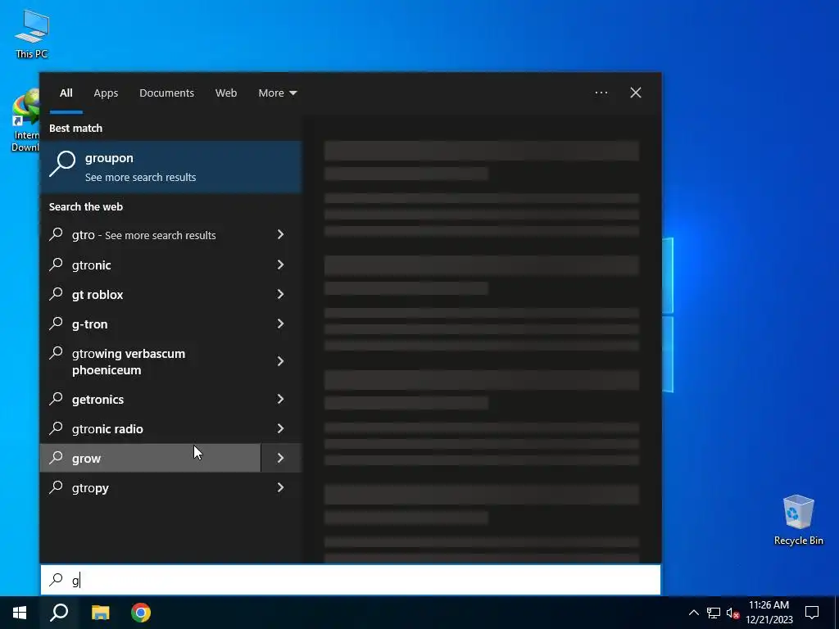Select the 'gtronic' web search suggestion

tap(151, 265)
